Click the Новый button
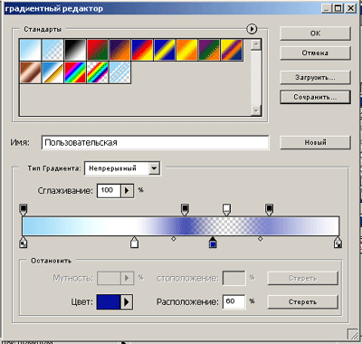 (315, 142)
